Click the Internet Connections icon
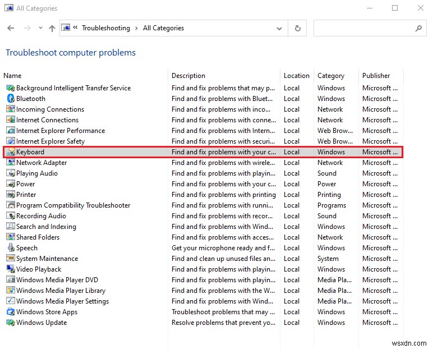The height and width of the screenshot is (349, 433). 11,120
